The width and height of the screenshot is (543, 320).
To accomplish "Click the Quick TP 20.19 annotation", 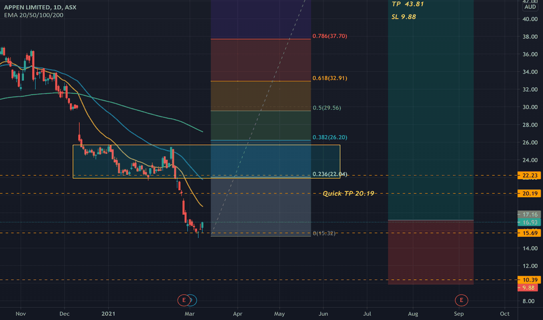I will (x=348, y=193).
